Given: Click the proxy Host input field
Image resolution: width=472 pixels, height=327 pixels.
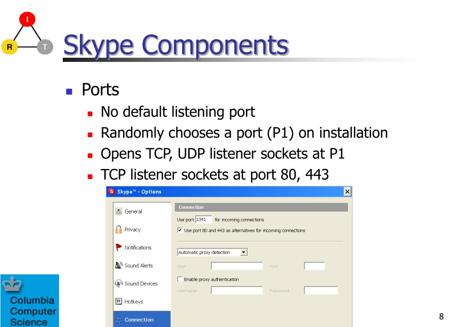Looking at the screenshot, I should 237,266.
